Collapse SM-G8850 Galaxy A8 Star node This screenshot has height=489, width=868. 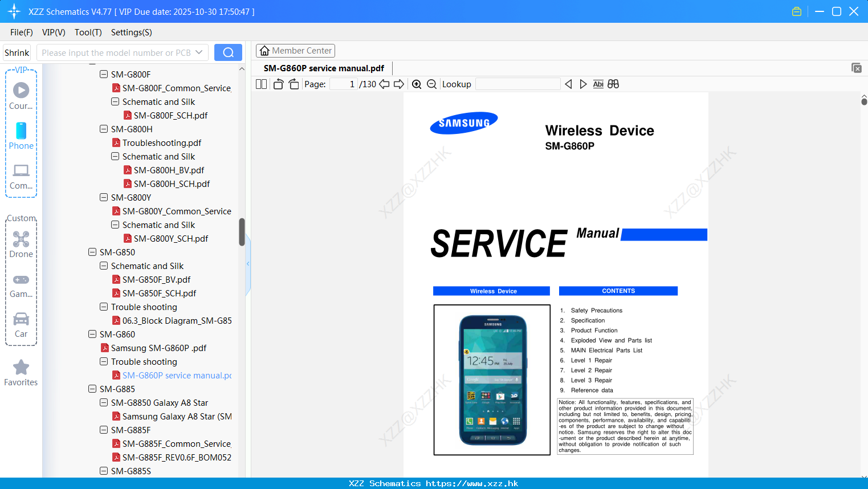(104, 402)
